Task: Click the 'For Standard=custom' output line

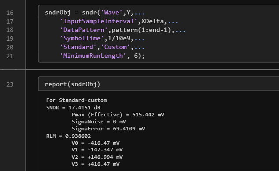Action: 76,100
